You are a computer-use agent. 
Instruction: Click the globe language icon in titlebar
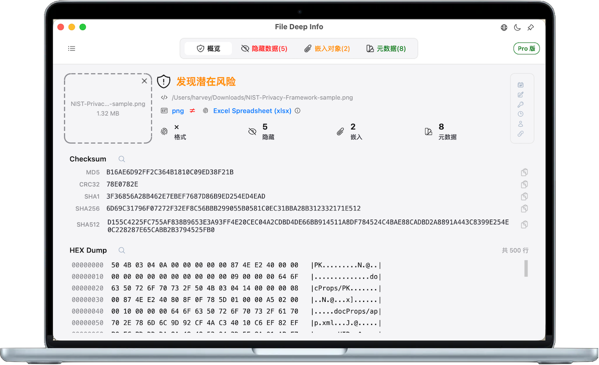504,28
